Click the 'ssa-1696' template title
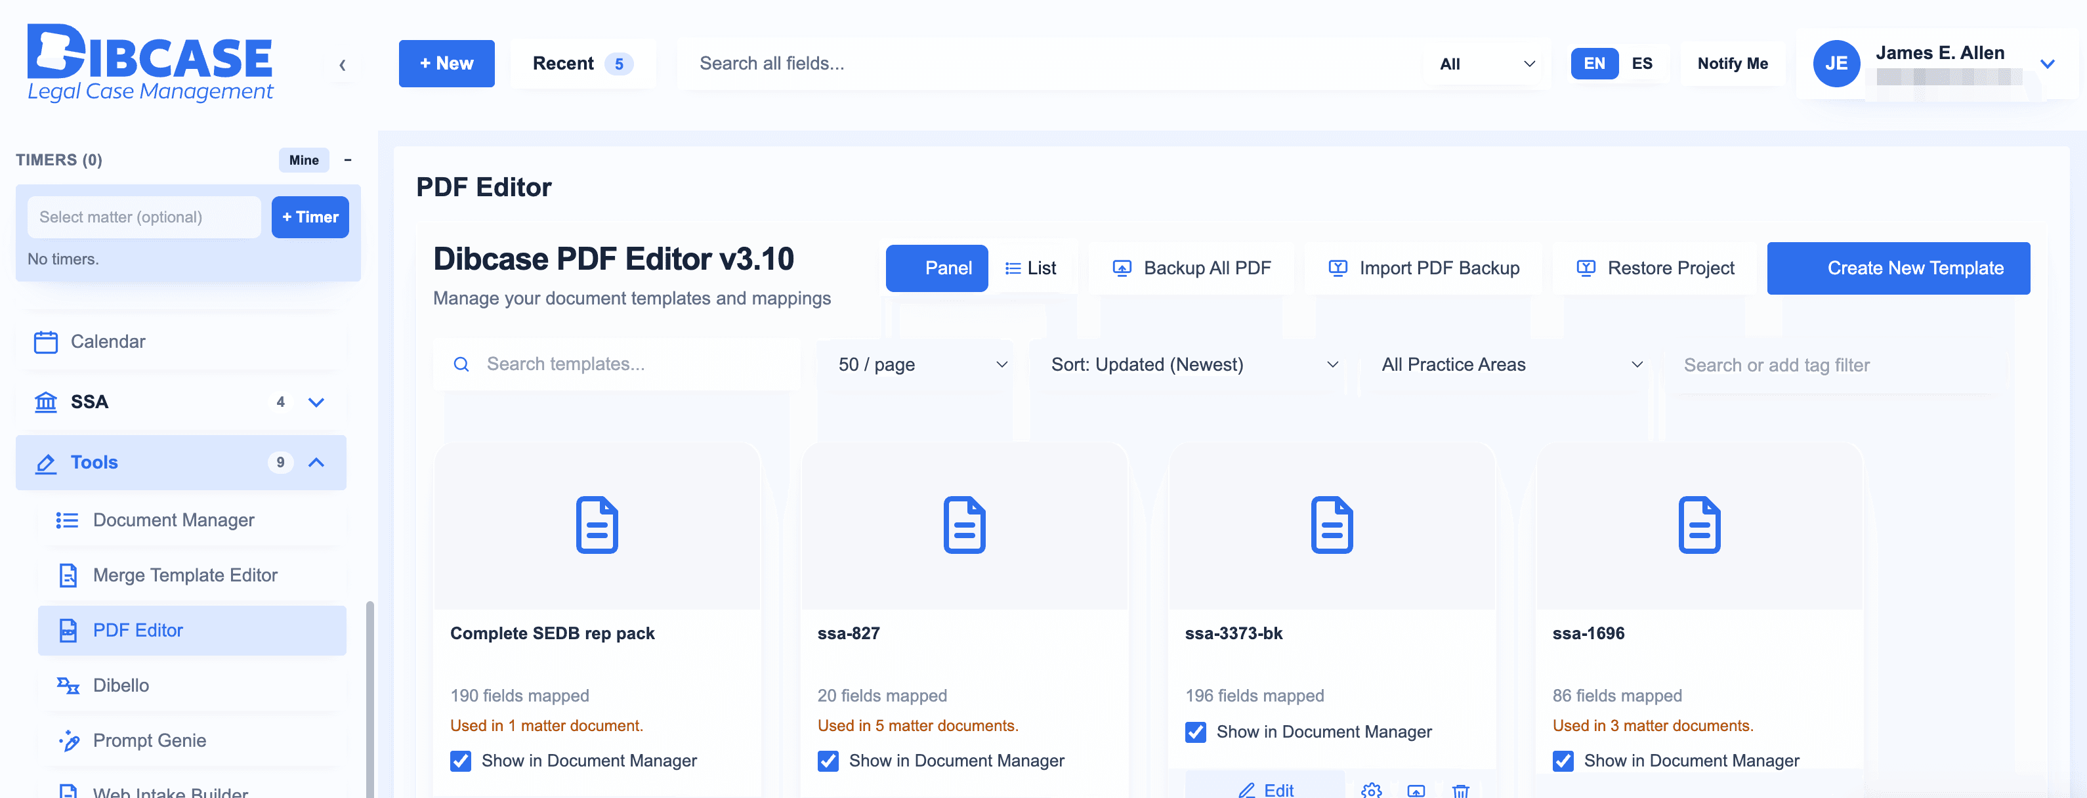2087x798 pixels. [1588, 633]
